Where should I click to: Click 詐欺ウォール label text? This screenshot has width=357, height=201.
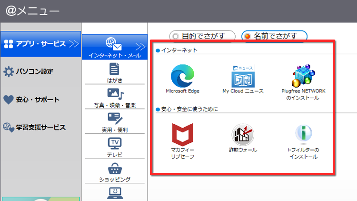(x=243, y=150)
